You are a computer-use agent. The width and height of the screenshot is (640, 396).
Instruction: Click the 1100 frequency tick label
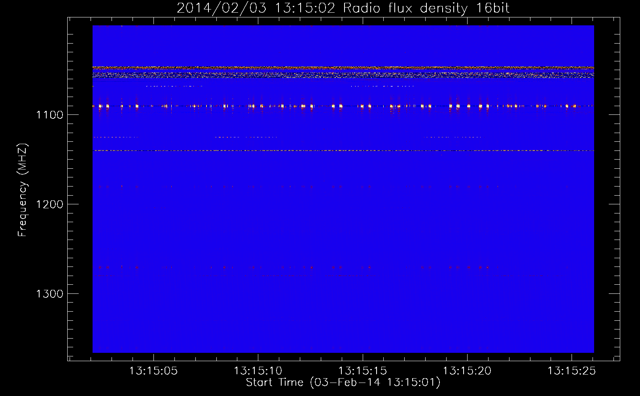50,115
